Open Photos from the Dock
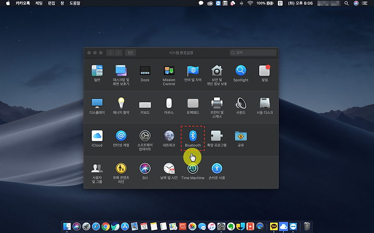The image size is (374, 233). [x=192, y=226]
